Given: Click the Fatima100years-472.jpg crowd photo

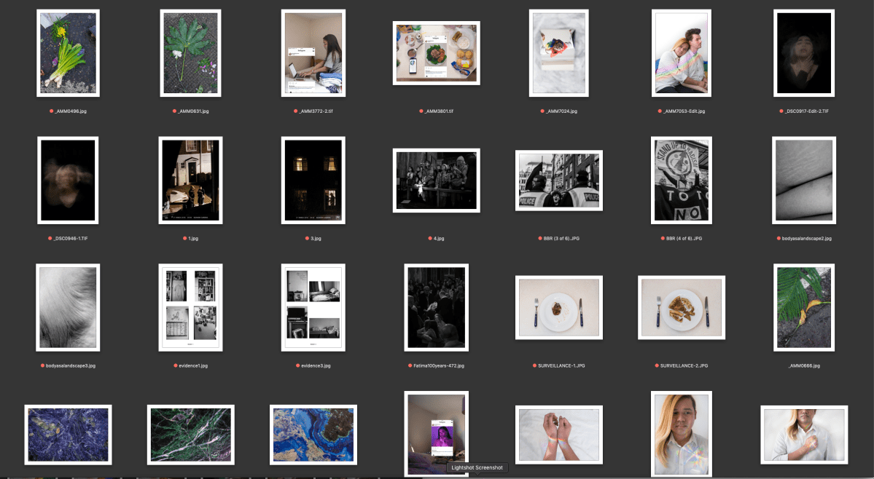Looking at the screenshot, I should (436, 307).
